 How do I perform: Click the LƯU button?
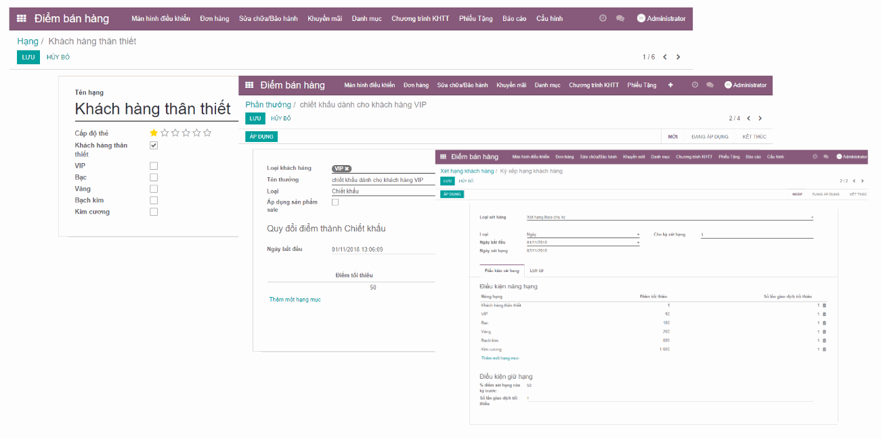pyautogui.click(x=28, y=57)
